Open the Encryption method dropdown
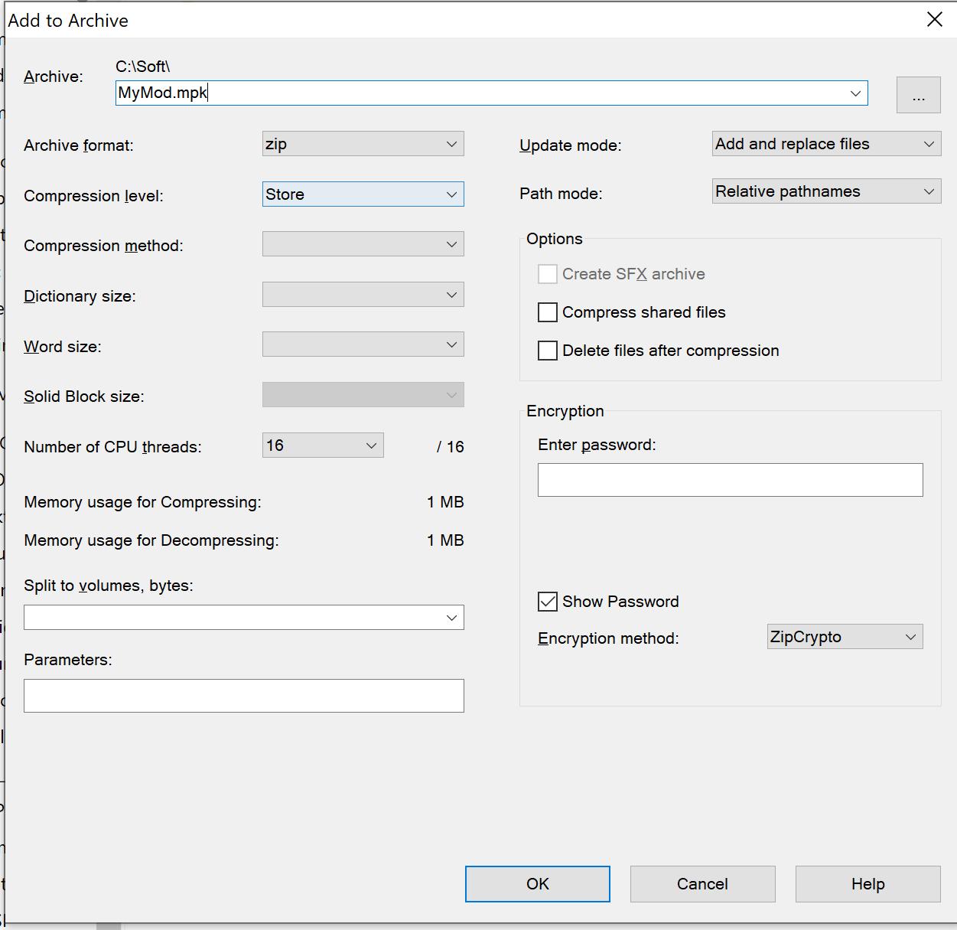The height and width of the screenshot is (930, 957). click(x=845, y=637)
